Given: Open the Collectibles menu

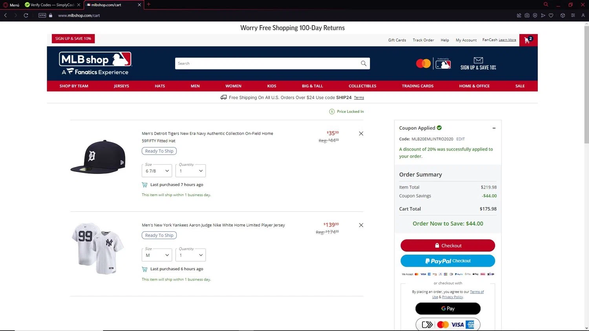Looking at the screenshot, I should [362, 86].
